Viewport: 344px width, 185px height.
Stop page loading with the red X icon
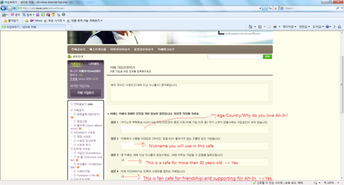point(276,8)
